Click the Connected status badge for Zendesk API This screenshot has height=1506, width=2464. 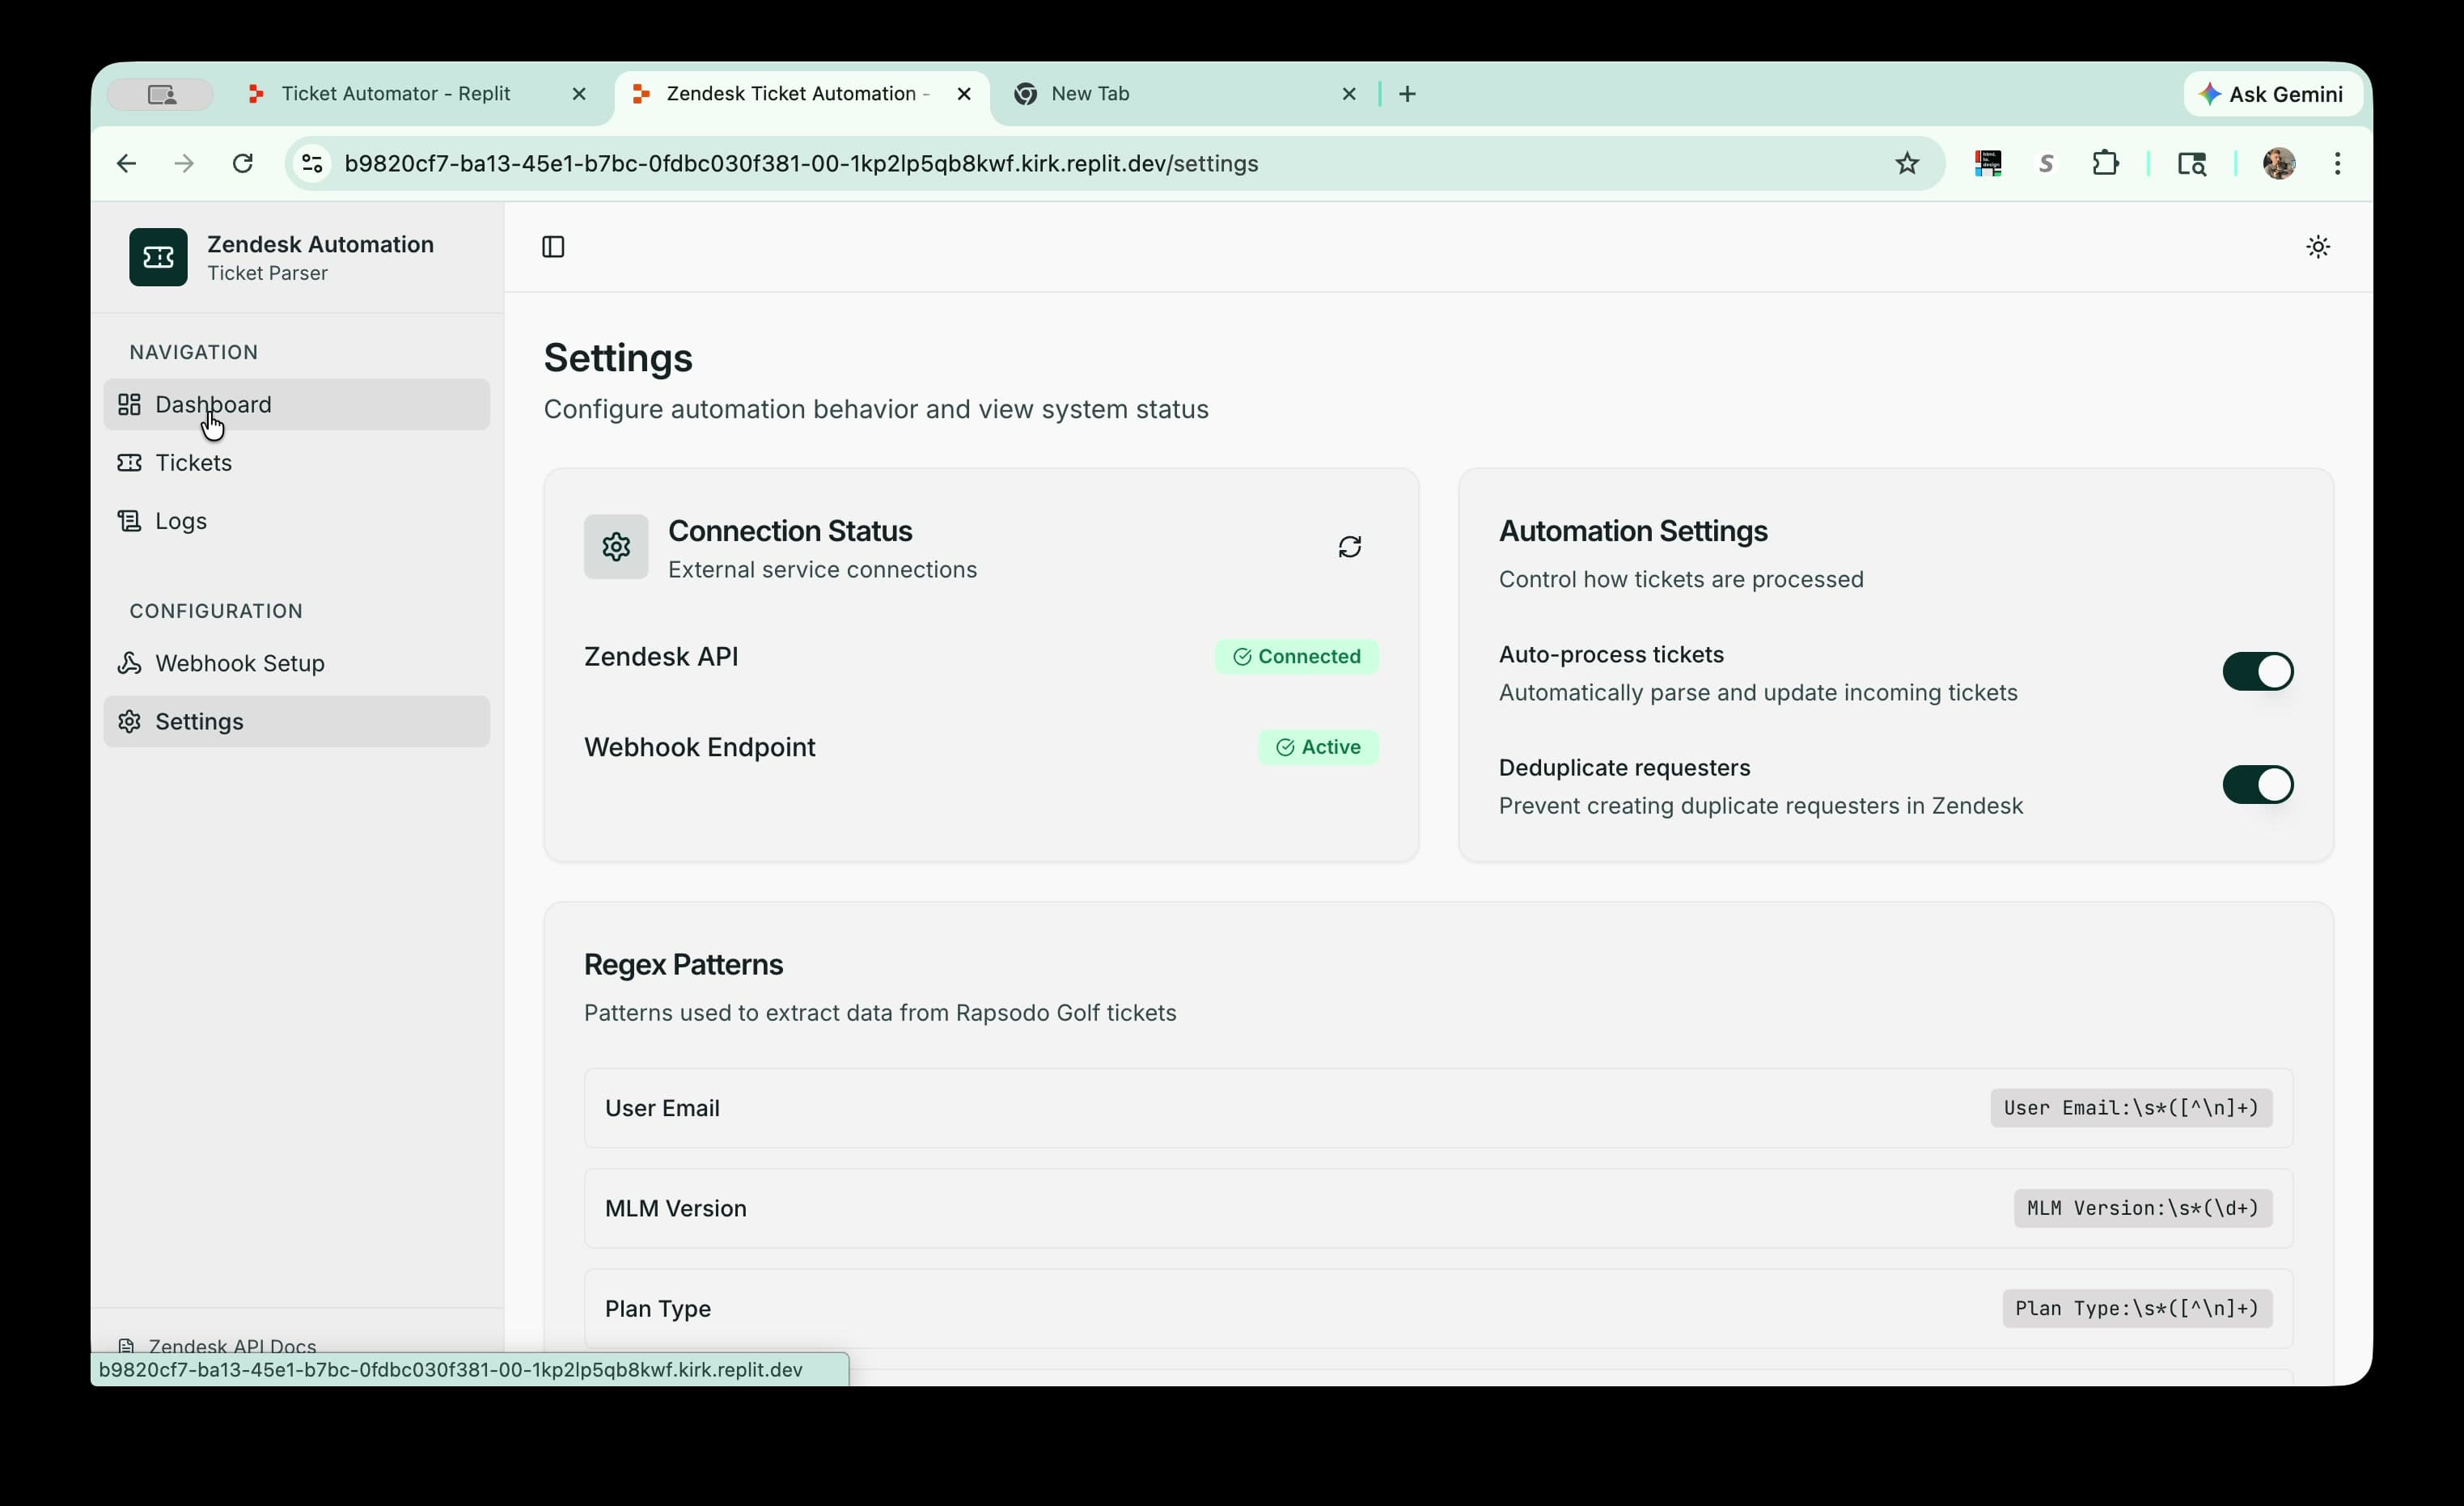click(x=1297, y=656)
